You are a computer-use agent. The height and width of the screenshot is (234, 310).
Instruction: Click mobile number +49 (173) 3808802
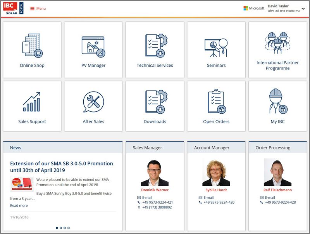coord(157,207)
